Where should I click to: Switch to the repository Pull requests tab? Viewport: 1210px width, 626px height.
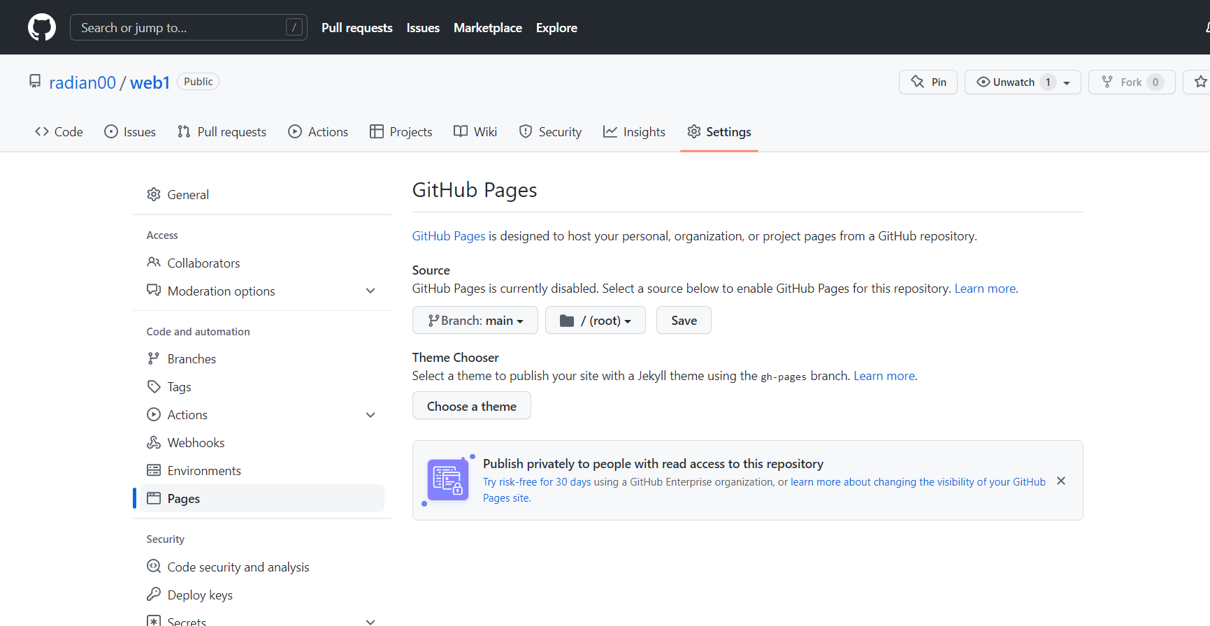click(x=222, y=131)
